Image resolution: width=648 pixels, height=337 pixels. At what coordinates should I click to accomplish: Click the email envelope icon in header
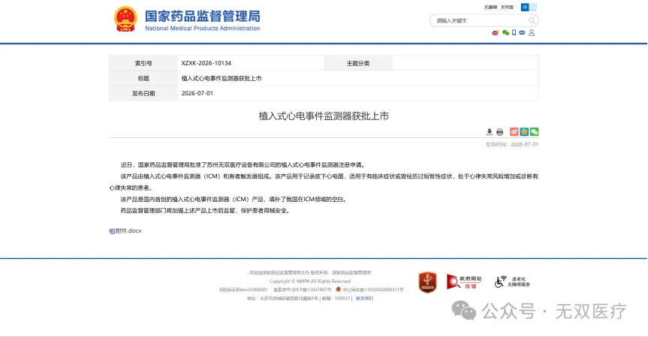pos(522,32)
